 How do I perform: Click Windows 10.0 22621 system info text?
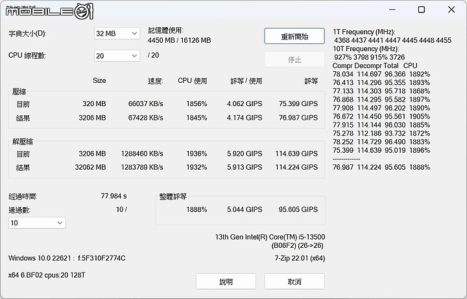click(x=67, y=258)
